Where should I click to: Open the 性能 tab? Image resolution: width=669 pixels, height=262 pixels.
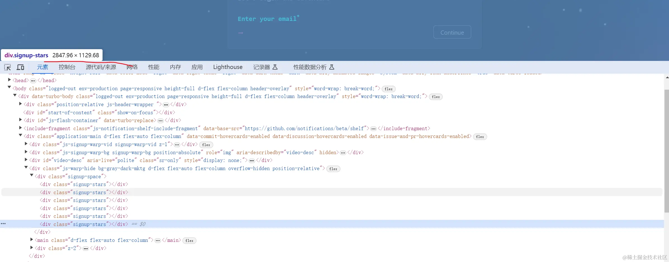coord(154,67)
